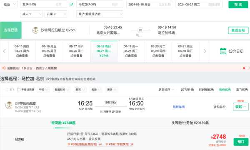The image size is (250, 150).
Task: Expand the 航司 airline filter
Action: (x=80, y=90)
